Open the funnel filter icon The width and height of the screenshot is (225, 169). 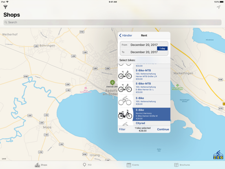[x=5, y=7]
